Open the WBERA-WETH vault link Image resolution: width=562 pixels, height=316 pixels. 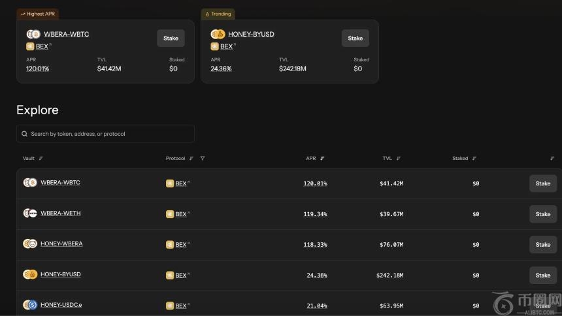pos(61,213)
